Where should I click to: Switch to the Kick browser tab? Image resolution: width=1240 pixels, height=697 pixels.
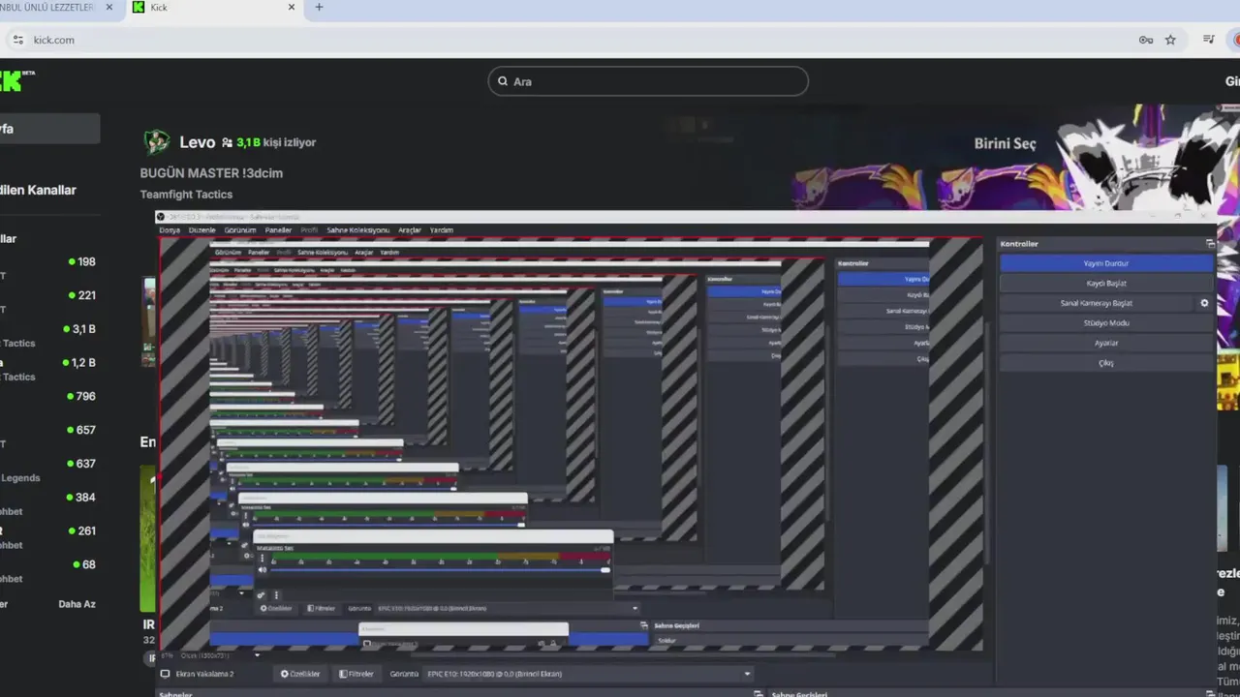(x=213, y=8)
